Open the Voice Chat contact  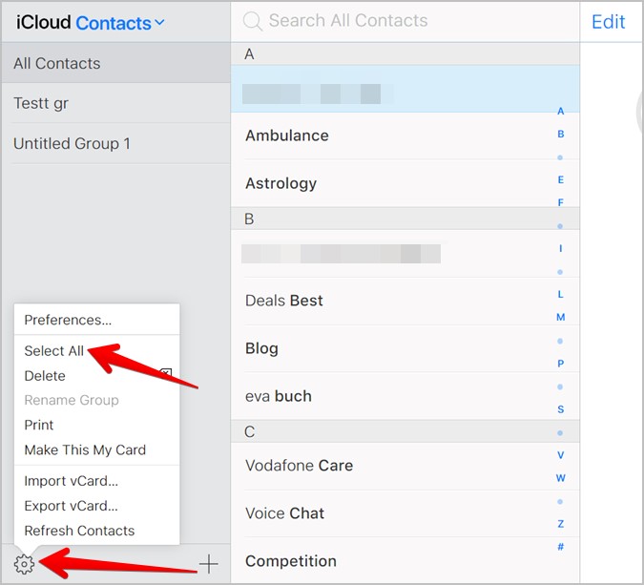[405, 513]
